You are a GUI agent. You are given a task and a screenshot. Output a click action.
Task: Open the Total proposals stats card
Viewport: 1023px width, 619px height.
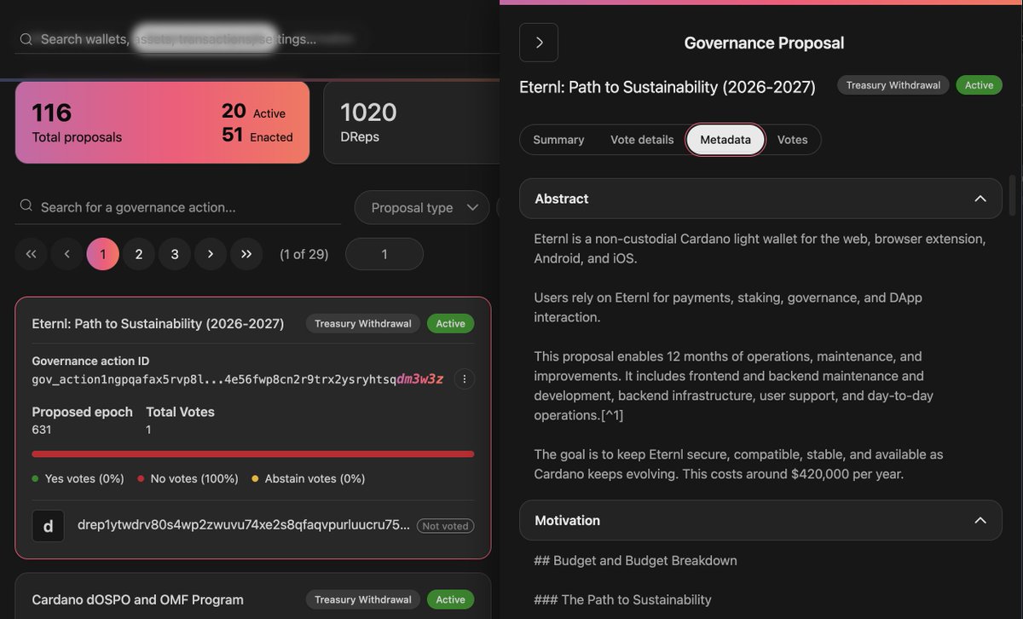(162, 123)
